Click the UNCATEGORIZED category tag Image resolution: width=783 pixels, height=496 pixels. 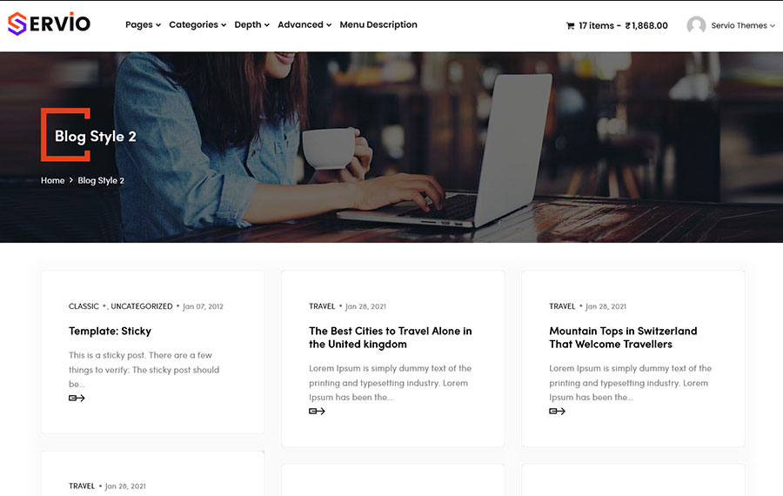(x=142, y=306)
